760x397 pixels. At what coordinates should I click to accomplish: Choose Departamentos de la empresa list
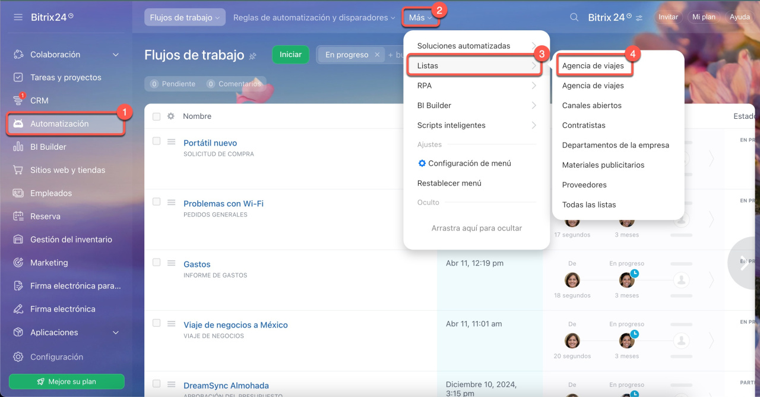(x=616, y=145)
